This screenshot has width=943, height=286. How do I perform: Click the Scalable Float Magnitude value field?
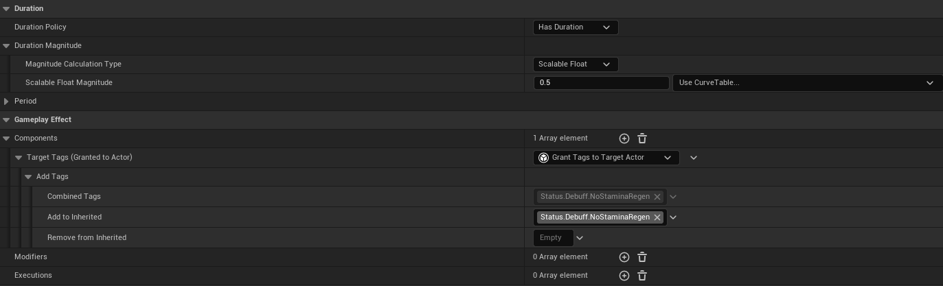(x=601, y=83)
